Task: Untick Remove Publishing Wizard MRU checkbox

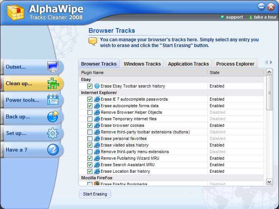Action: (90, 158)
